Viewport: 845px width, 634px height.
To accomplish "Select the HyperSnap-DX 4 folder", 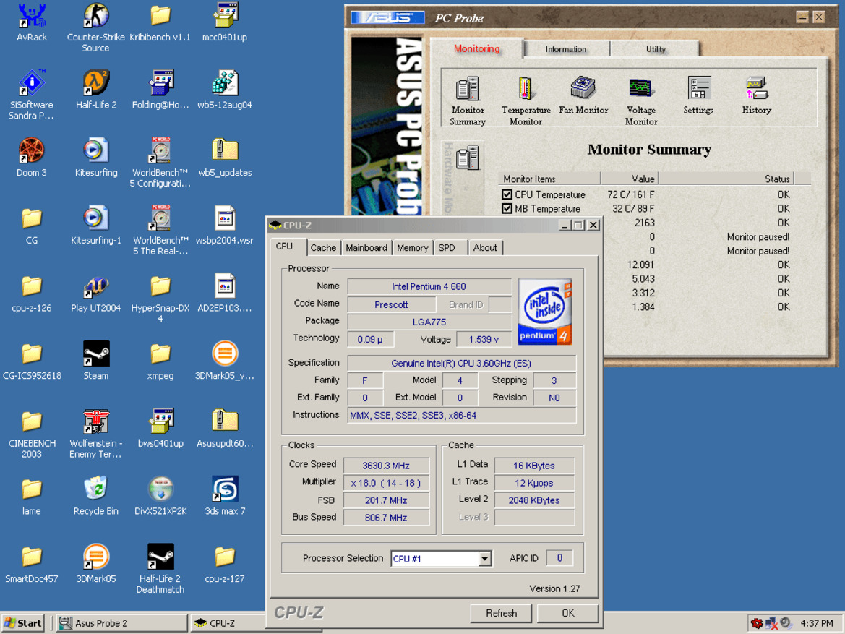I will tap(160, 298).
